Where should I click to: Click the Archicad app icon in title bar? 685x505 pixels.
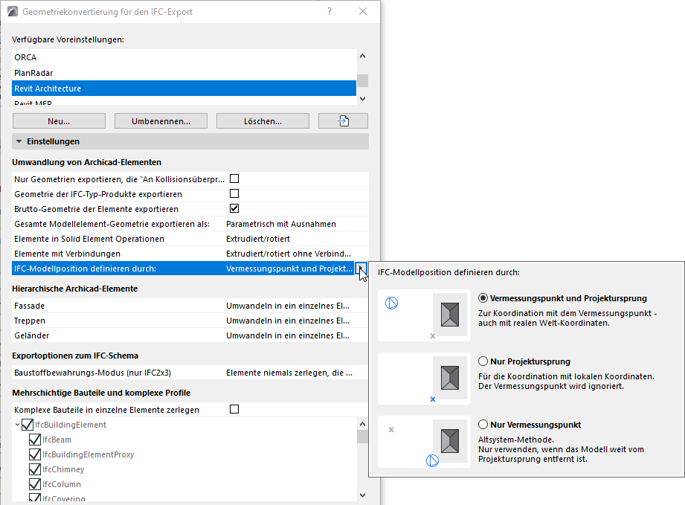13,11
